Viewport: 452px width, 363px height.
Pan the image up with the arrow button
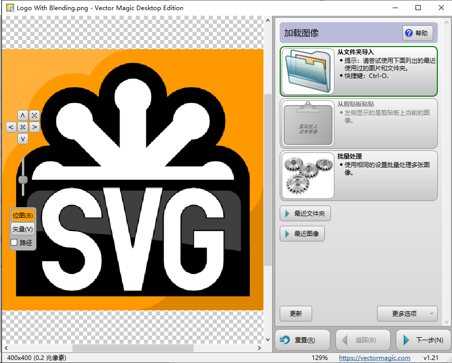(x=22, y=115)
